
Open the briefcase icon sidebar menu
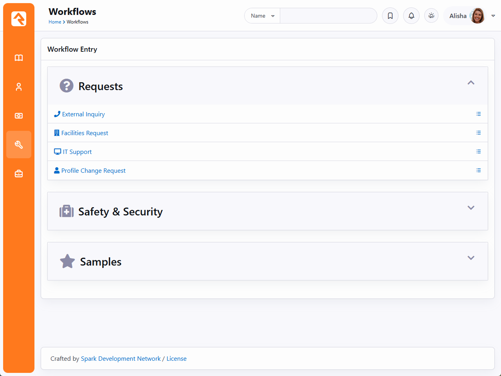point(19,174)
